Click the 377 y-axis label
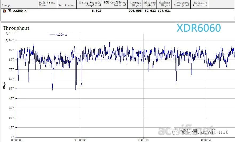Screen dimensions: 235x142 11,108
